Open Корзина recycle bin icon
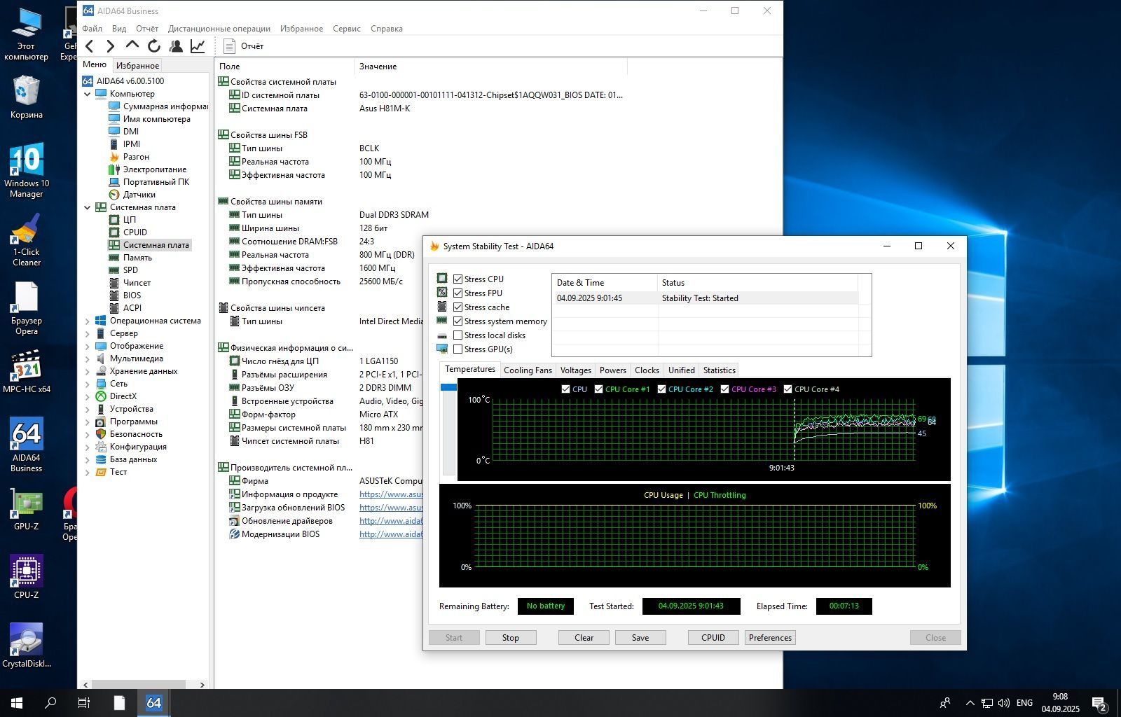This screenshot has width=1121, height=717. pos(27,97)
